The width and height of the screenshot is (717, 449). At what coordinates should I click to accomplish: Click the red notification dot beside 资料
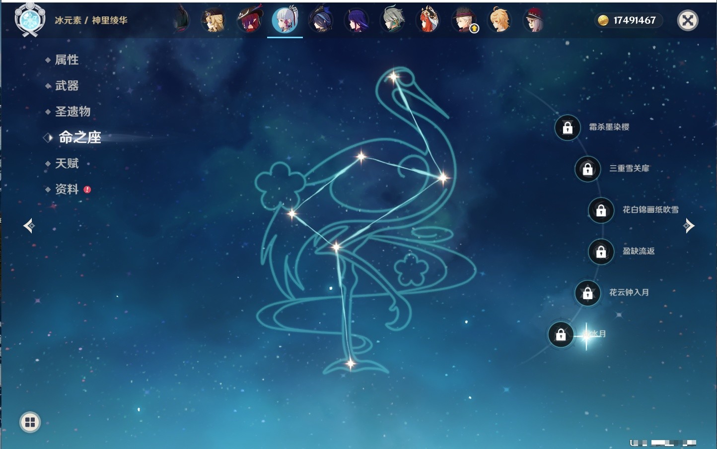click(87, 190)
